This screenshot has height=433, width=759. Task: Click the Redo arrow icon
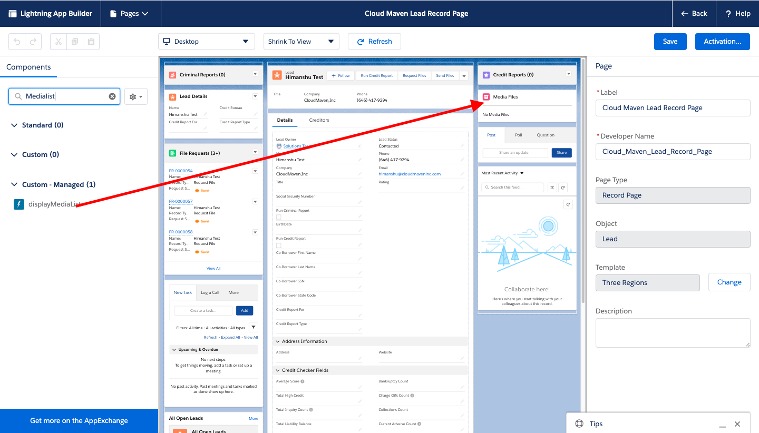click(x=33, y=42)
